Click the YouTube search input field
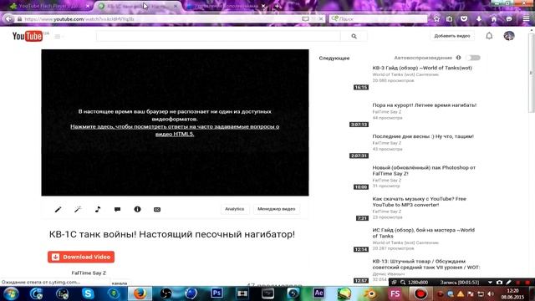 (218, 36)
